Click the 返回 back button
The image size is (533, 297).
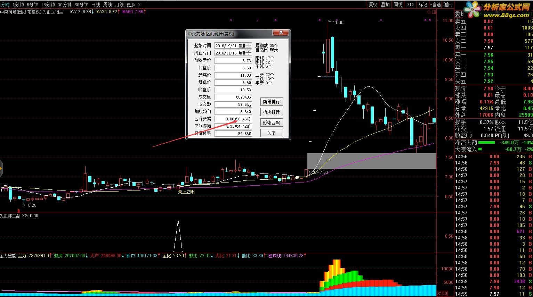pos(448,5)
